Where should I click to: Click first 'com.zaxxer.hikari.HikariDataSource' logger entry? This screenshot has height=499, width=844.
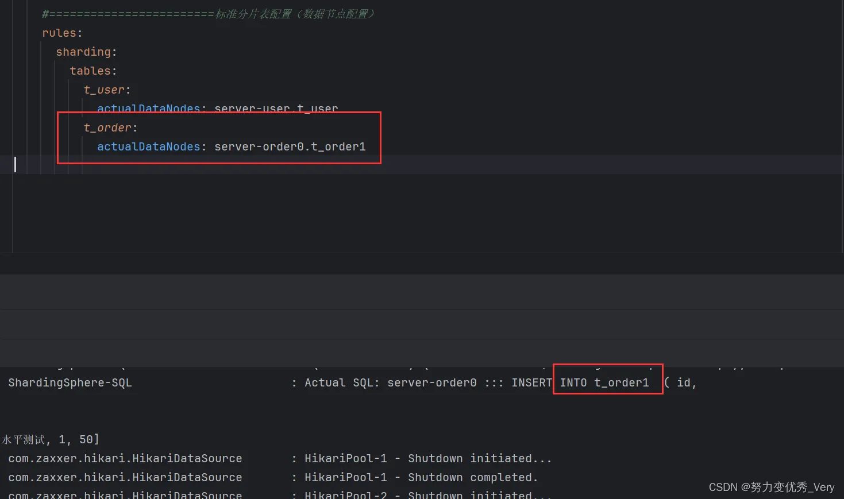(125, 458)
